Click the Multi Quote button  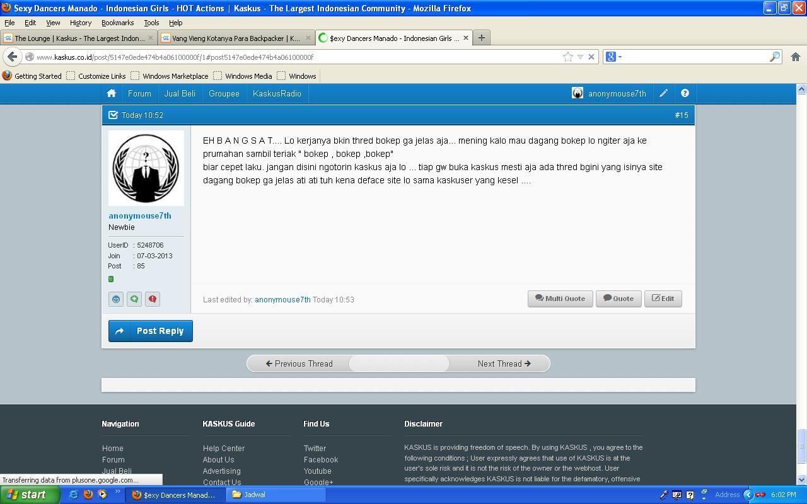pos(560,299)
